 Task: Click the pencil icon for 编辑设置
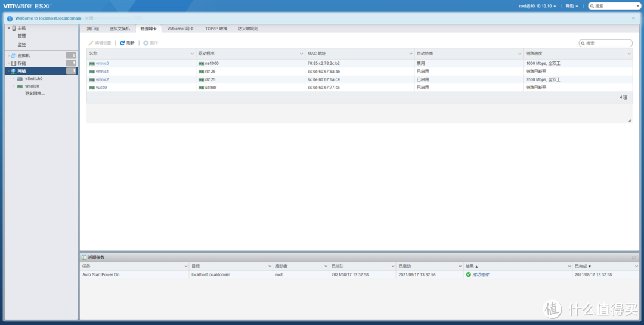[91, 43]
